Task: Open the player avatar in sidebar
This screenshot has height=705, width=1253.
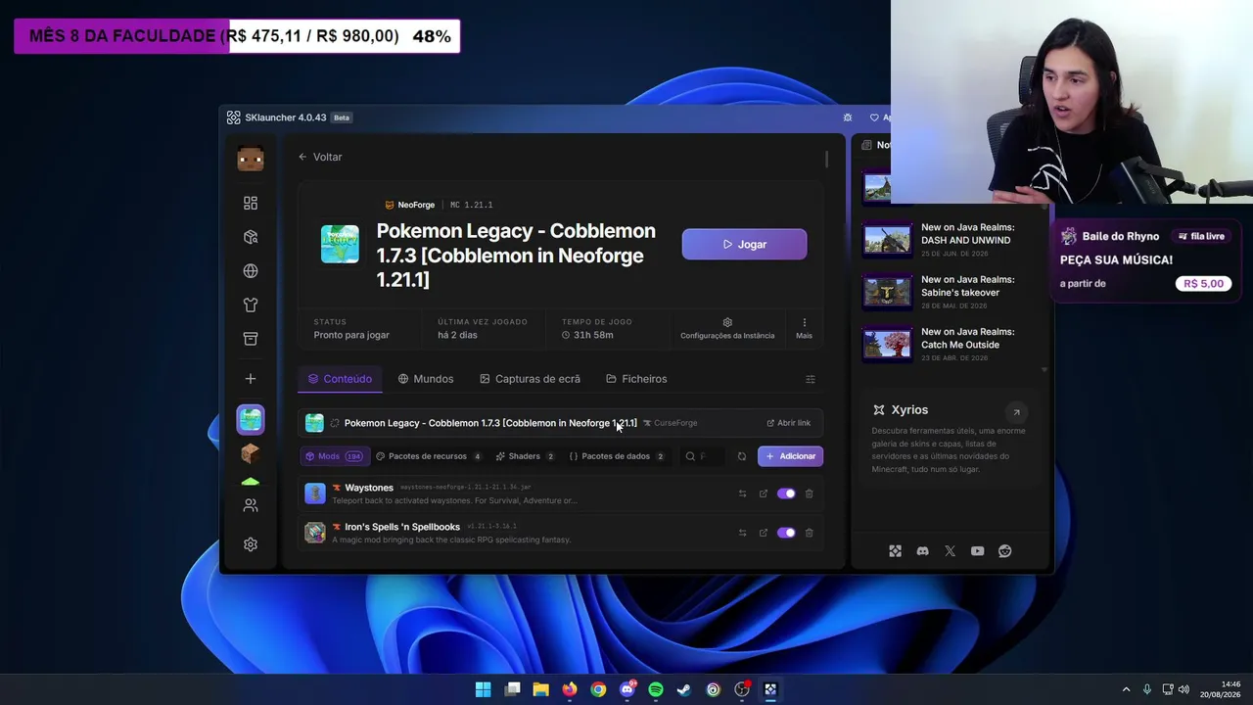Action: [x=251, y=159]
